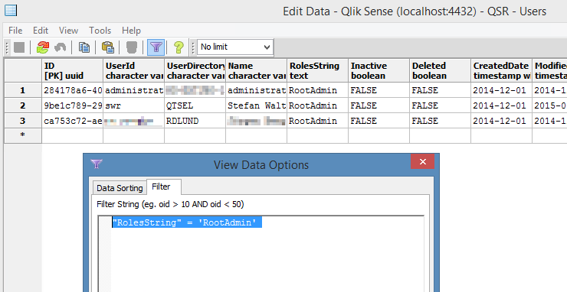Select the UserDirectory column header
The image size is (567, 292).
(195, 70)
